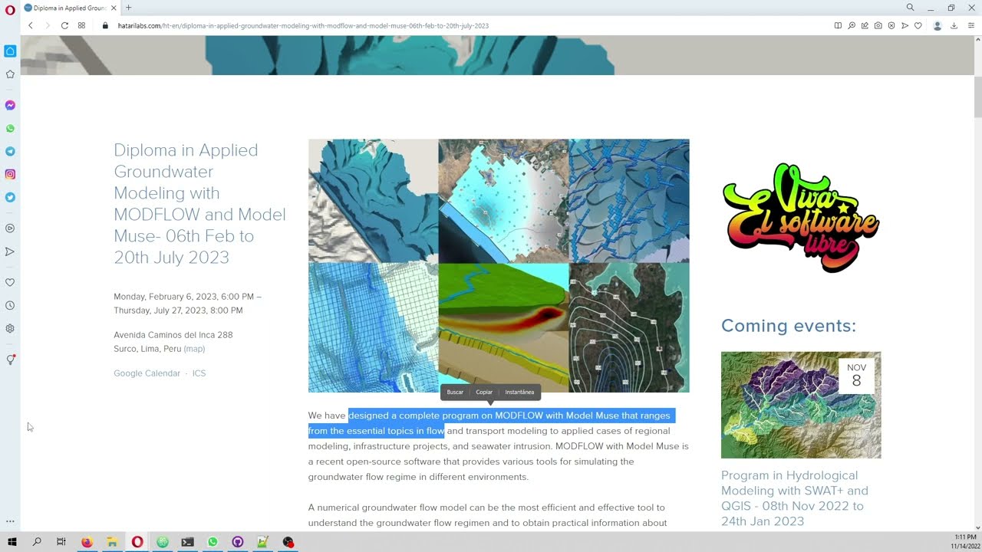Viewport: 982px width, 552px height.
Task: Open WhatsApp in the Opera sidebar
Action: [x=10, y=128]
